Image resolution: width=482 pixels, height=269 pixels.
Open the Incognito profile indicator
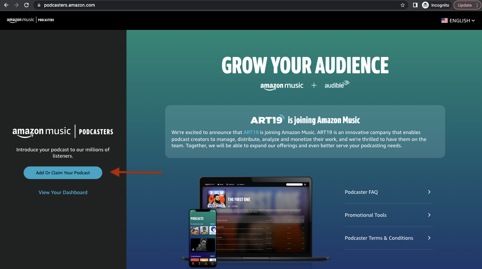(x=436, y=5)
